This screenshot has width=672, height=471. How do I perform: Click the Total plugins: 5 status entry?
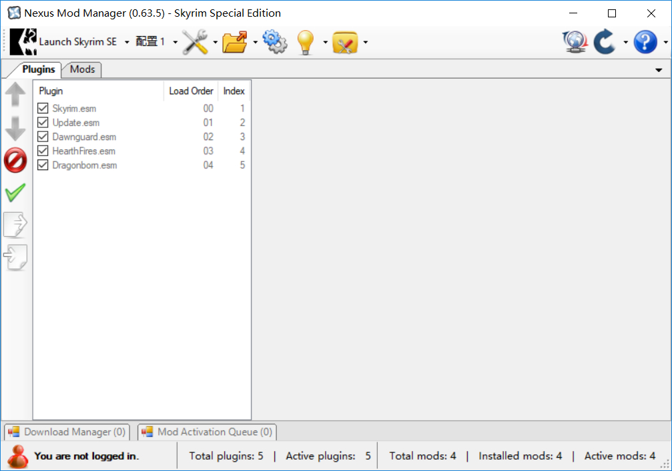[226, 456]
